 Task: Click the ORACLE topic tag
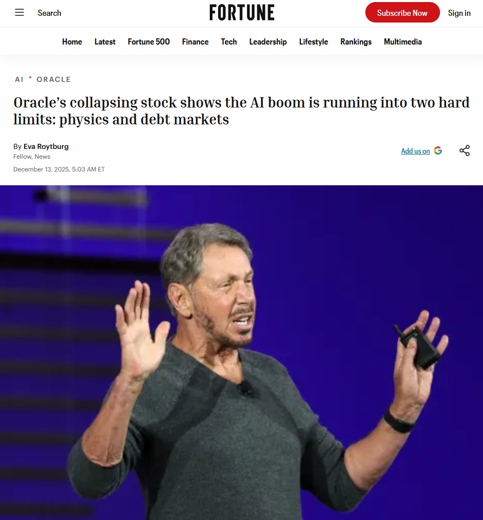click(x=53, y=80)
